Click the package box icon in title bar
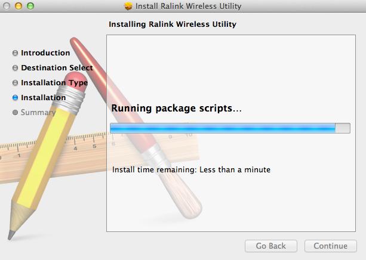The height and width of the screenshot is (260, 366). (x=128, y=6)
